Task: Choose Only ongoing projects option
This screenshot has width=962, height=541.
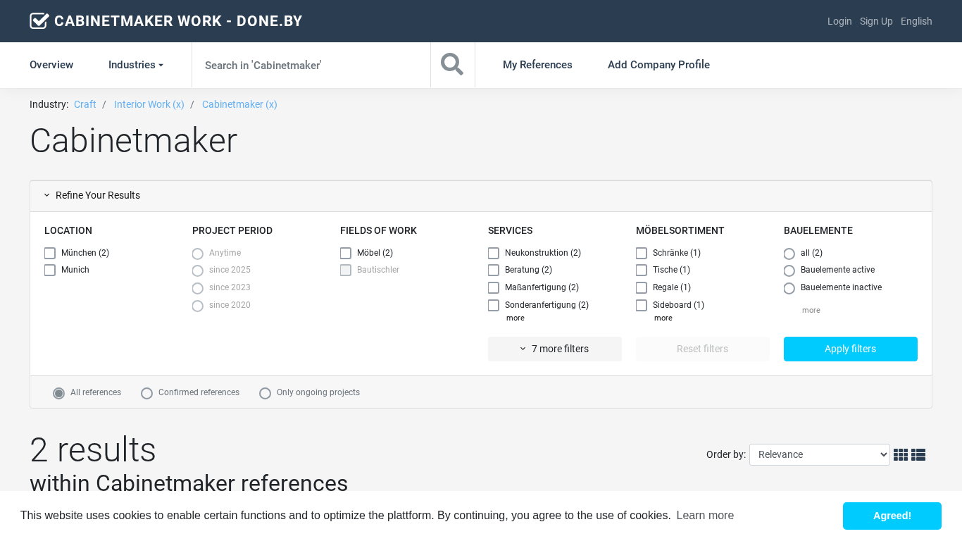Action: point(266,393)
